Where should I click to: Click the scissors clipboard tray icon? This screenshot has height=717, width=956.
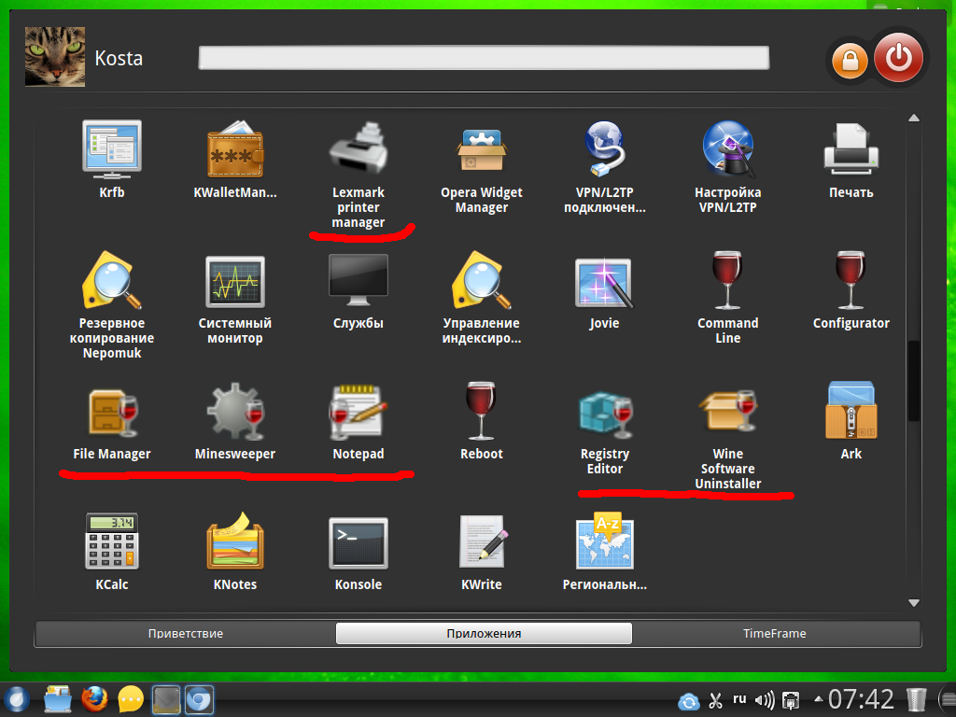tap(715, 700)
